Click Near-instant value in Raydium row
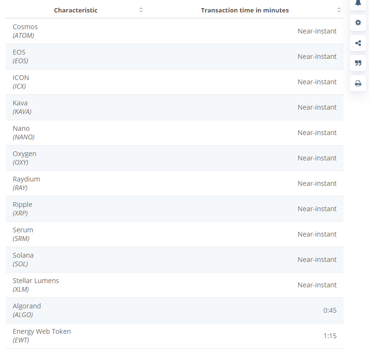This screenshot has width=369, height=353. (317, 183)
